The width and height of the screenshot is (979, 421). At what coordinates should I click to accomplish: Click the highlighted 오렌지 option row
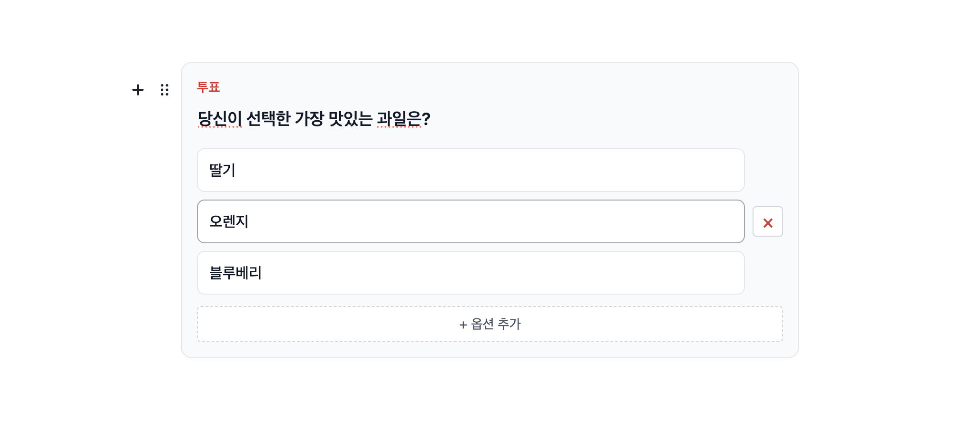click(470, 221)
